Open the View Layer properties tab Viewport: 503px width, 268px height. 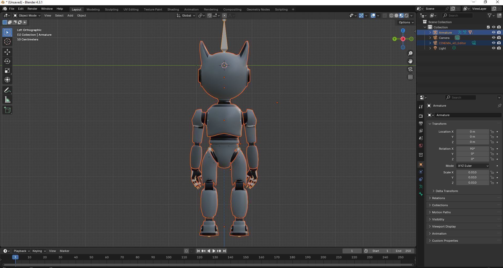coord(421,131)
